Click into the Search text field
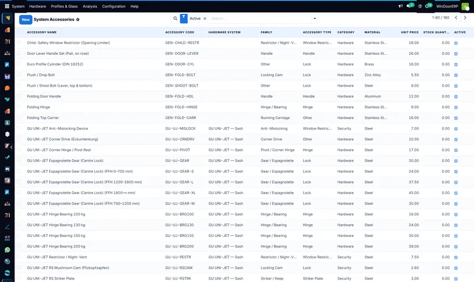 click(x=260, y=18)
